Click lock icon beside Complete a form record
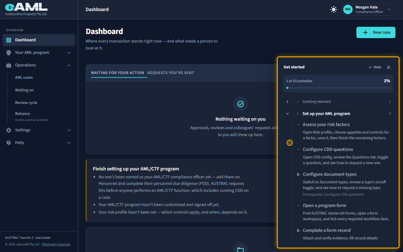This screenshot has width=403, height=252. (x=298, y=230)
